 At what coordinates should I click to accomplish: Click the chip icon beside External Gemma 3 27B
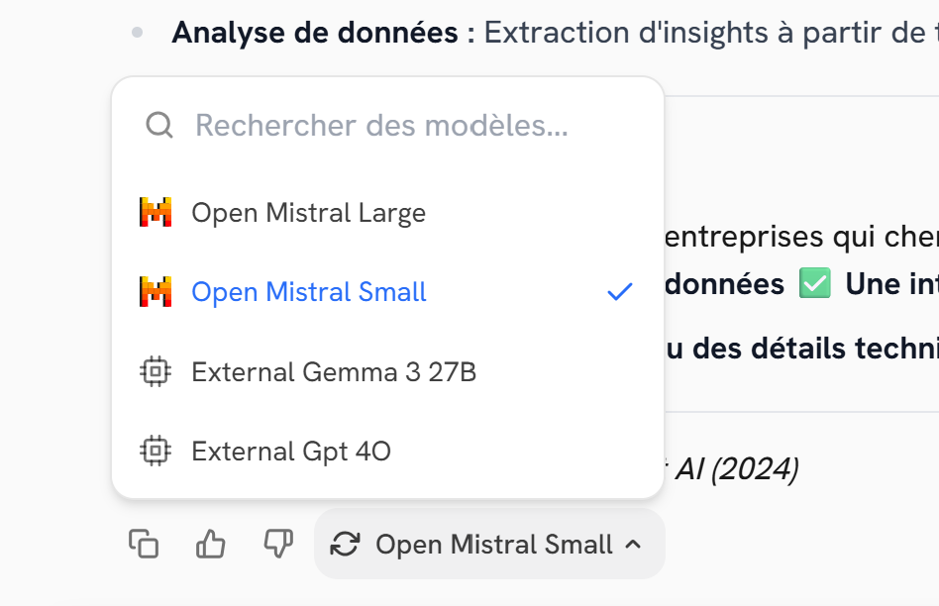point(156,372)
